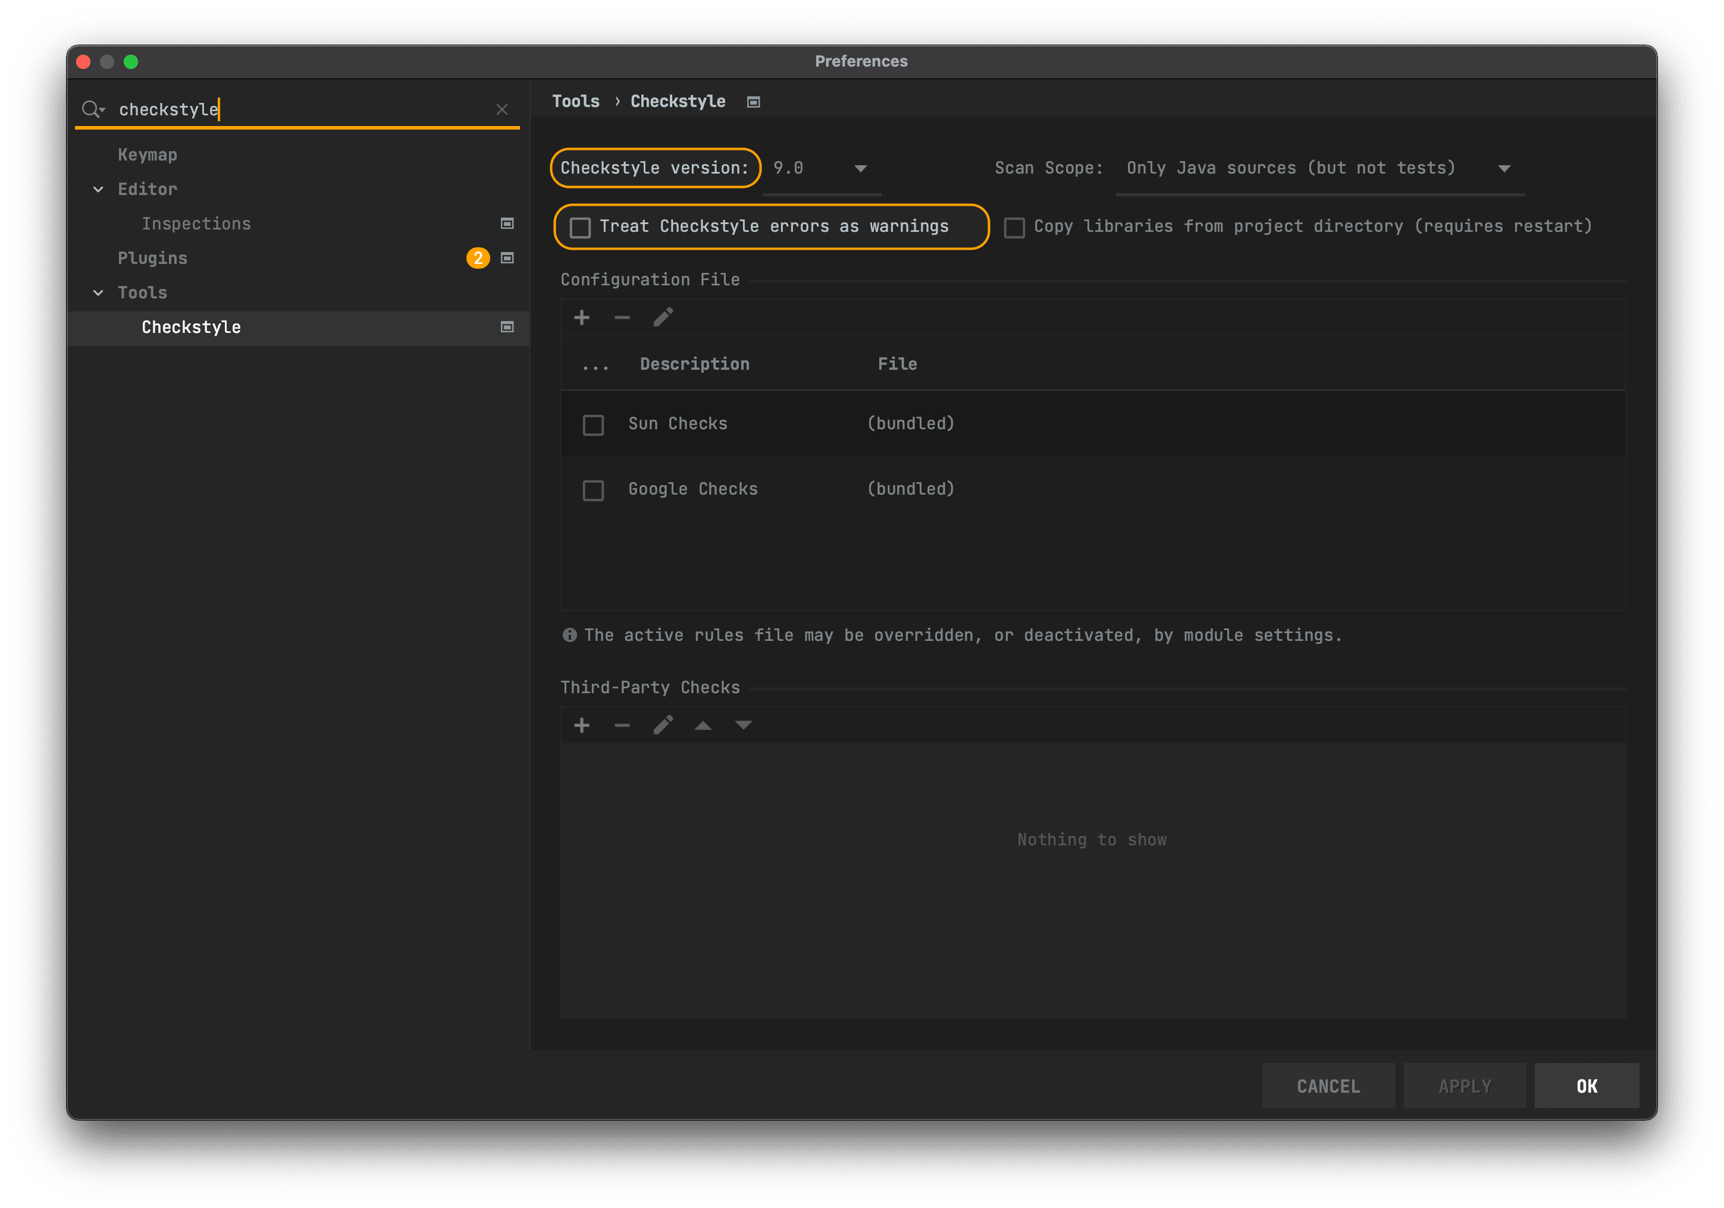Click the 'Nothing to show' placeholder text
This screenshot has height=1208, width=1724.
click(x=1092, y=839)
